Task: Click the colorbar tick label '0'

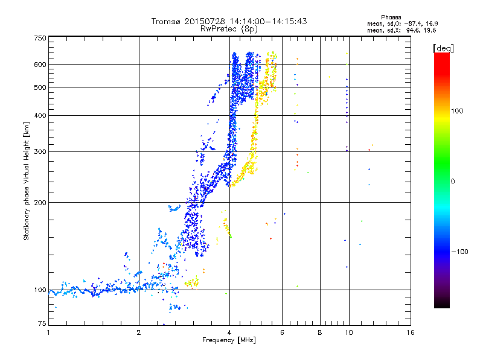Action: pos(453,182)
